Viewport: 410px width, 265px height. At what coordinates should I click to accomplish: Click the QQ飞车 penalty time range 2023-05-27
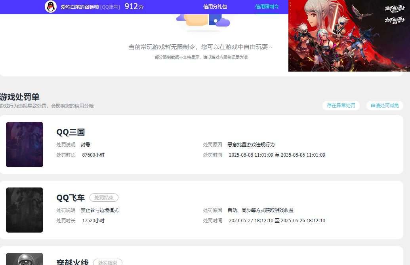pos(277,221)
